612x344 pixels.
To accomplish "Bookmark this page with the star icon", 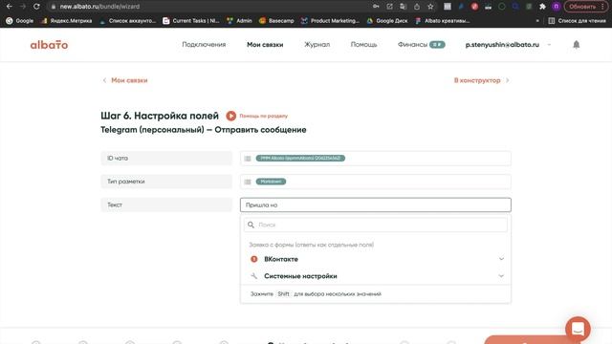I will [x=430, y=7].
